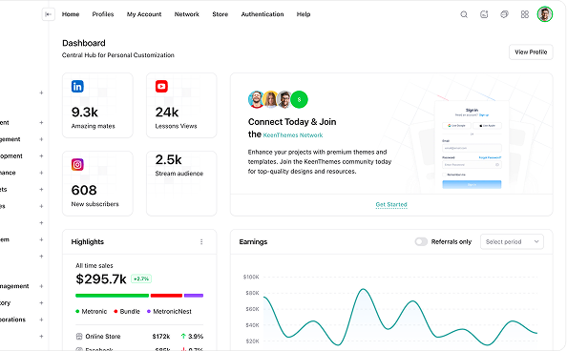Viewport: 567px width, 351px height.
Task: Click the purple MetronicNest bar segment
Action: click(194, 296)
